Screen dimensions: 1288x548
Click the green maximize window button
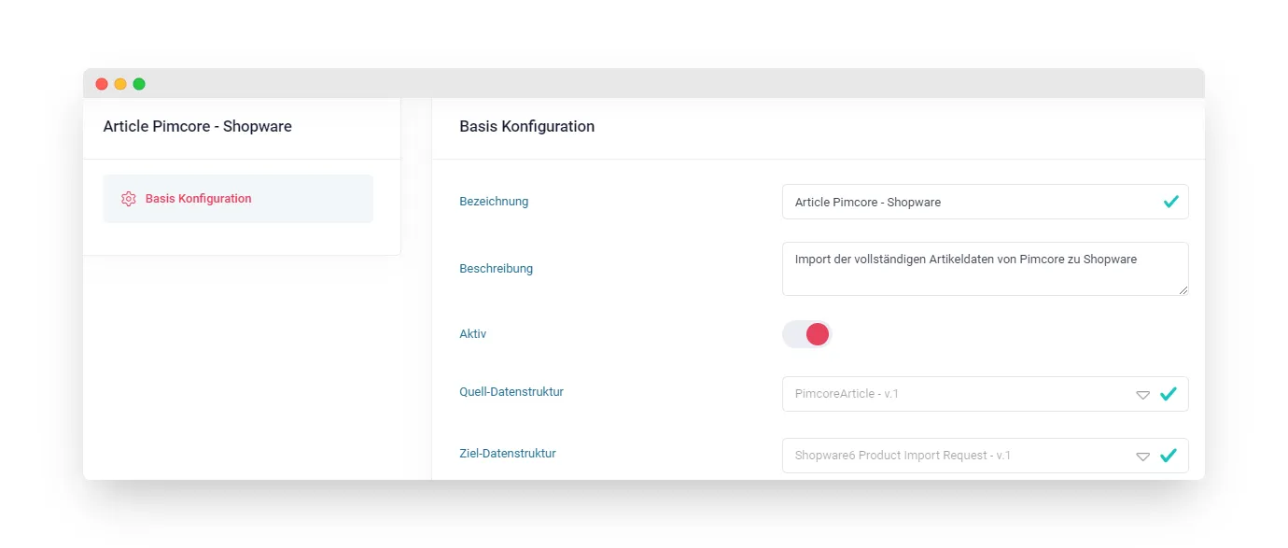(139, 84)
